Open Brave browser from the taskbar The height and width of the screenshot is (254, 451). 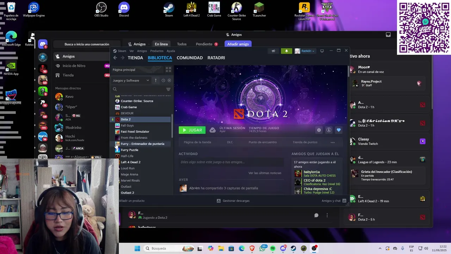tap(252, 248)
